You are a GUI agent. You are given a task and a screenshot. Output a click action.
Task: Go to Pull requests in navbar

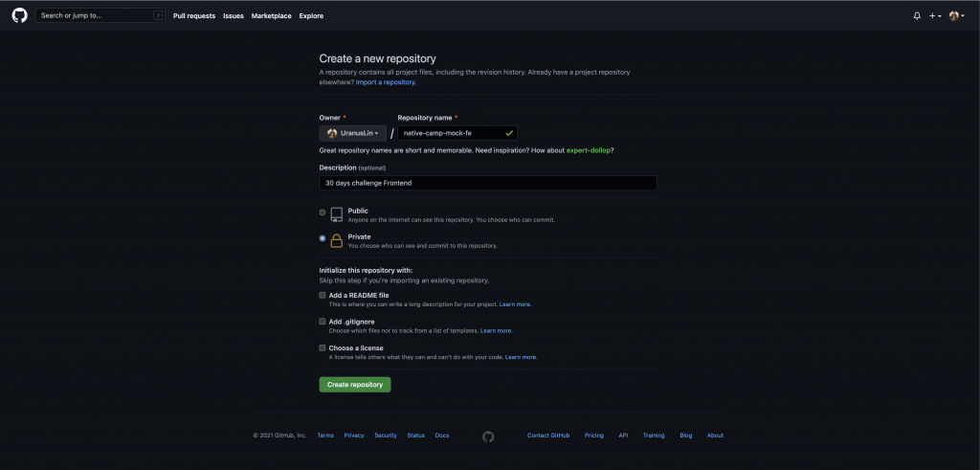[x=193, y=16]
